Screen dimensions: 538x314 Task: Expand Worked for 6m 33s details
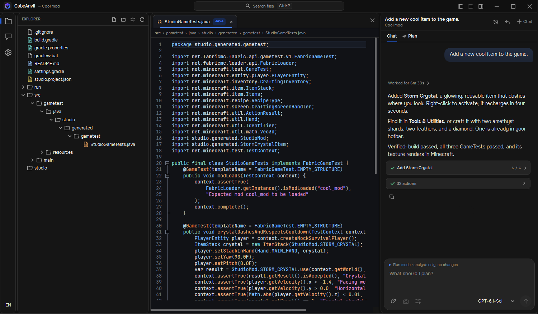pyautogui.click(x=409, y=83)
